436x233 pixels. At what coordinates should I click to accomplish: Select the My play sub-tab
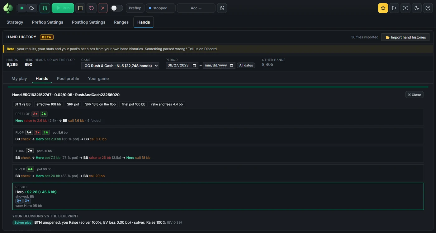pos(19,79)
